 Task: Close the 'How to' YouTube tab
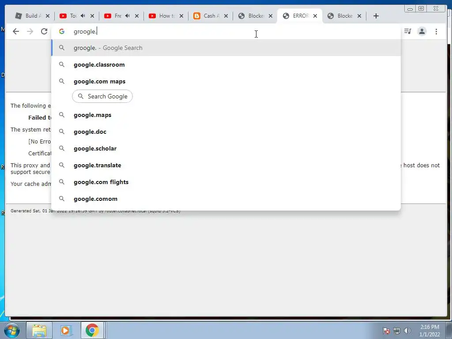181,16
